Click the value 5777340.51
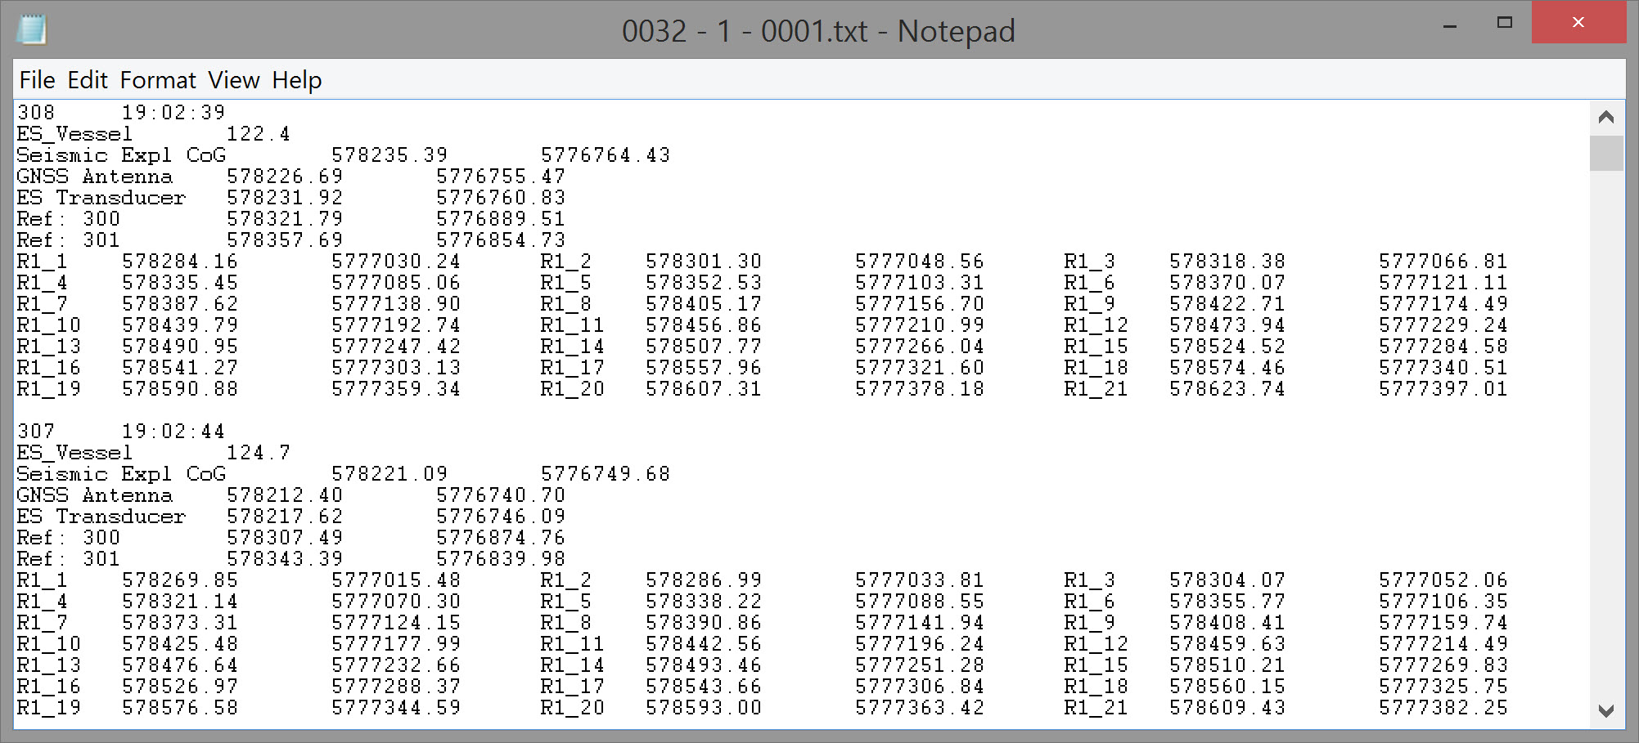Screen dimensions: 1639x743 tap(1443, 367)
